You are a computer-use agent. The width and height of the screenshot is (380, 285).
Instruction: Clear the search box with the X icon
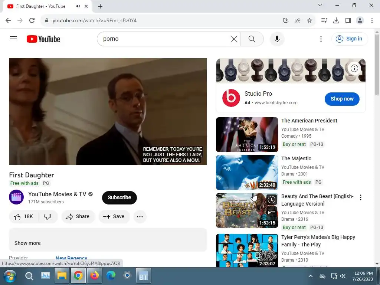coord(234,39)
